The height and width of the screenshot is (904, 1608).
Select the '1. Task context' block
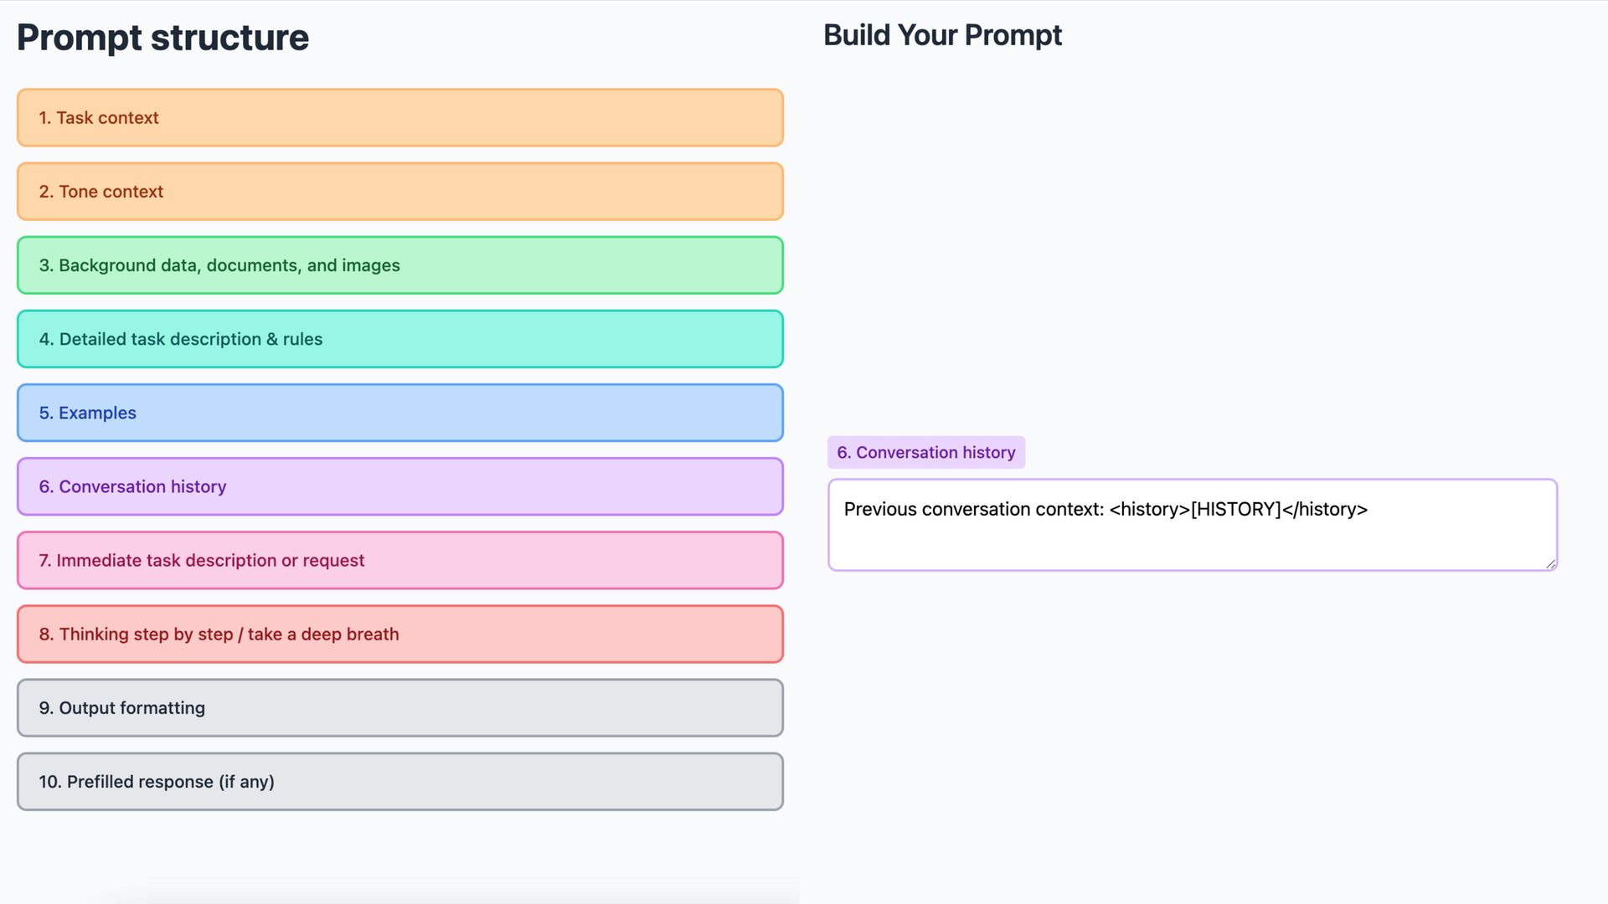[x=400, y=118]
